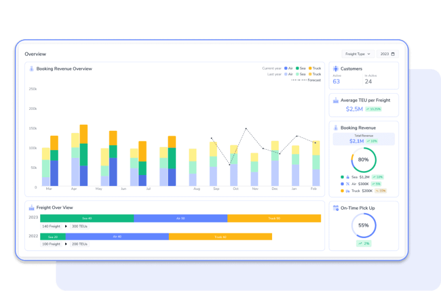Click the Booking Revenue Overview money bag icon
This screenshot has width=441, height=291.
(31, 68)
